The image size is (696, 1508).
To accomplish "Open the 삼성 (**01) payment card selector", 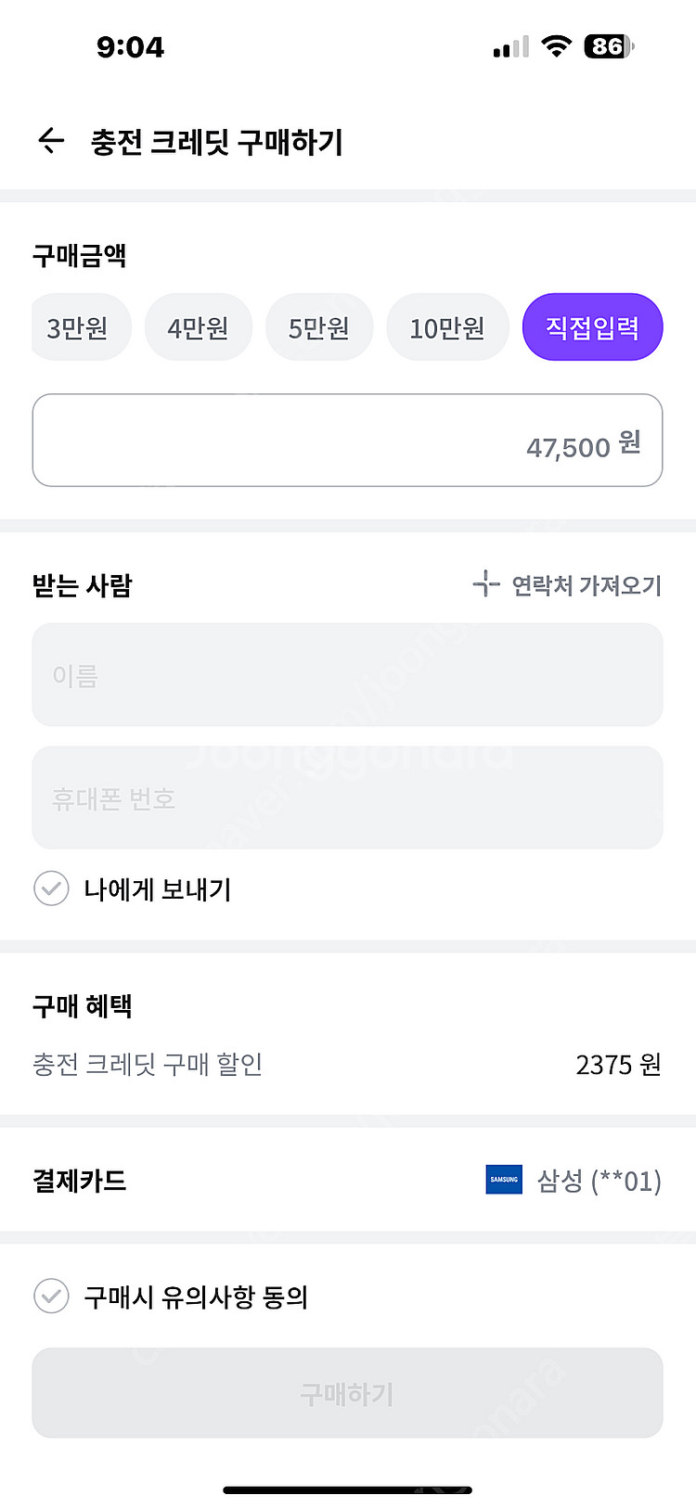I will click(x=599, y=1181).
